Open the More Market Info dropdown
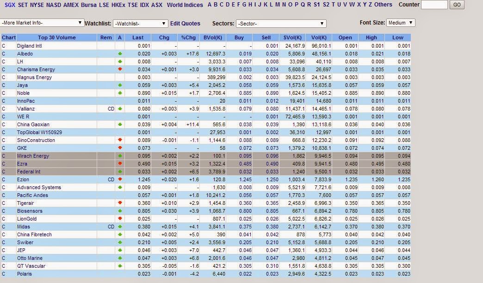The width and height of the screenshot is (483, 283). click(42, 23)
